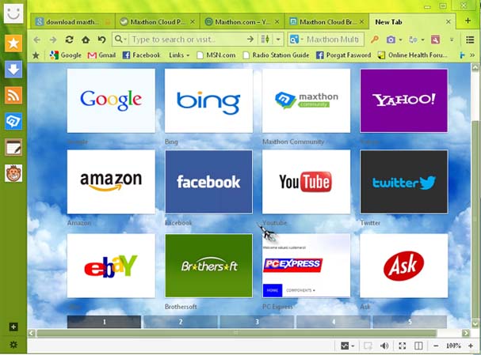Toggle split screen view icon
This screenshot has width=481, height=355.
(x=418, y=346)
